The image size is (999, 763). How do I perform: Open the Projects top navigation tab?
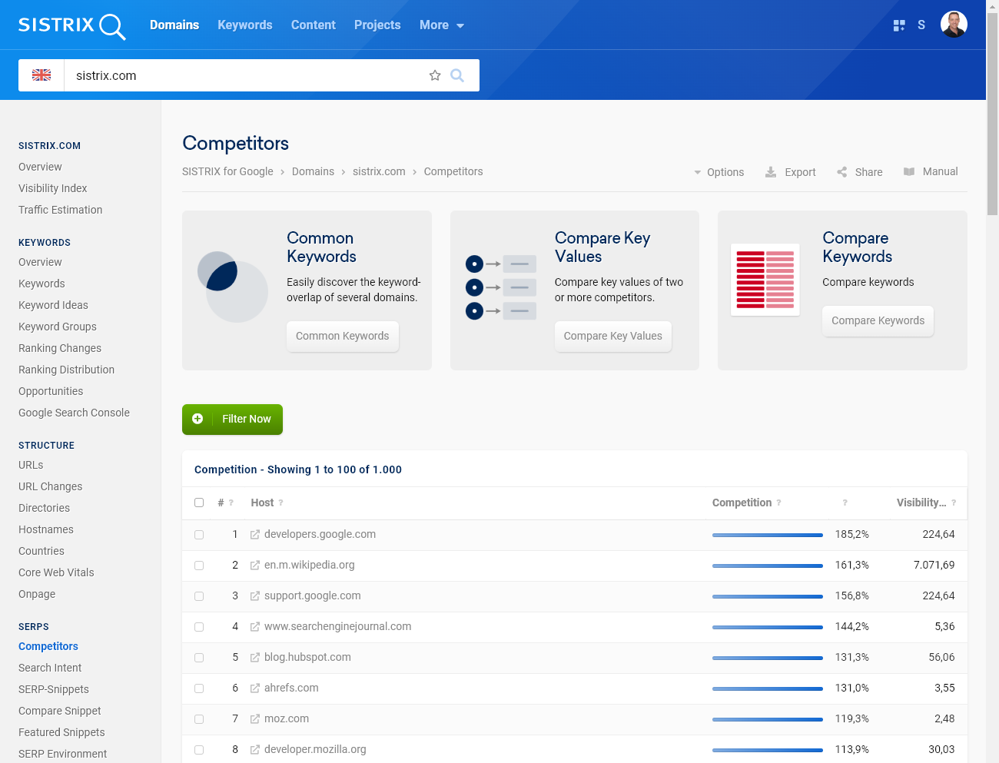coord(377,25)
